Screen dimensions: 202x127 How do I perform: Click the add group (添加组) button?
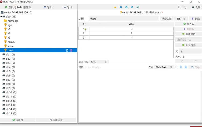pyautogui.click(x=18, y=120)
